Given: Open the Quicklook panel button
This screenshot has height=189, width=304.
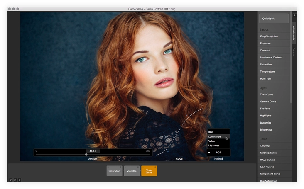Looking at the screenshot, I should pos(274,19).
